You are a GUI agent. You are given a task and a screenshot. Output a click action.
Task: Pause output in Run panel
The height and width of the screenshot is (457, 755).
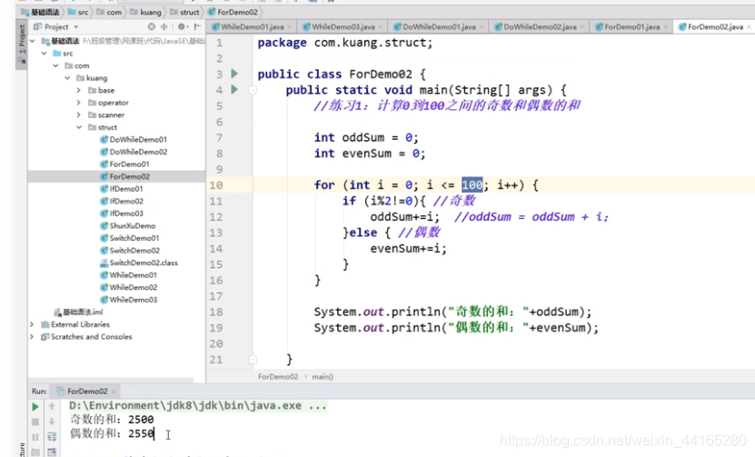tap(35, 437)
